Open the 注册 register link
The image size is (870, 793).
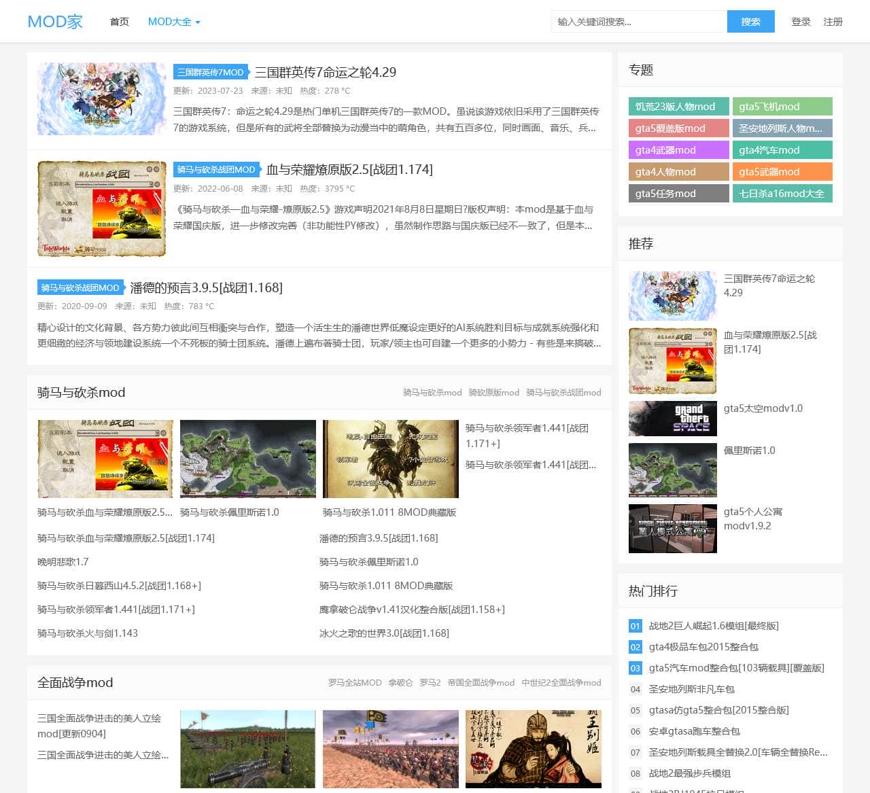point(833,22)
